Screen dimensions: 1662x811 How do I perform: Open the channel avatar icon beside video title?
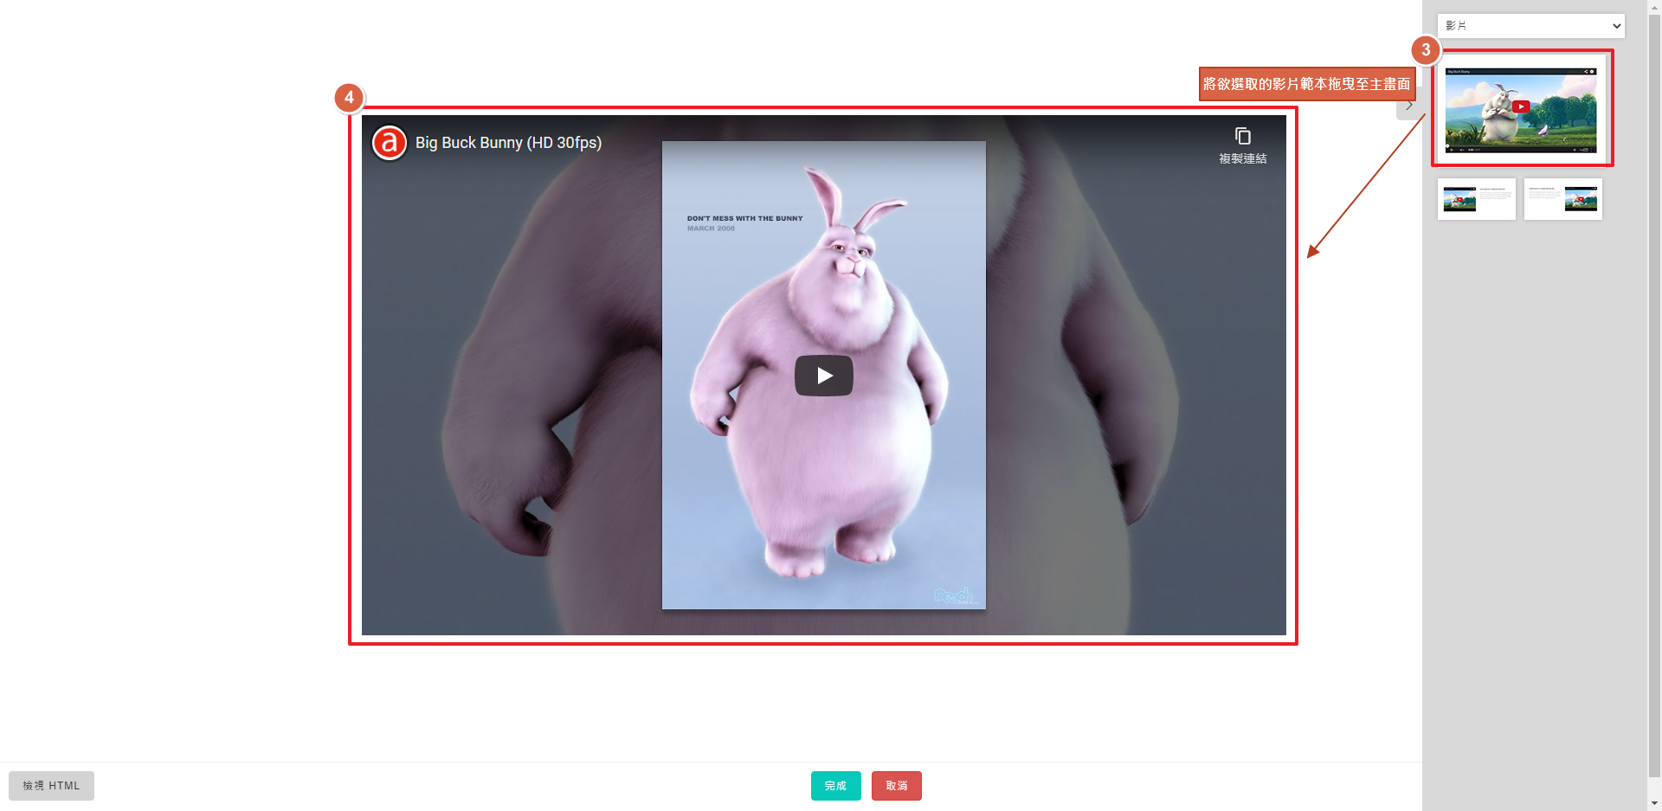(390, 143)
